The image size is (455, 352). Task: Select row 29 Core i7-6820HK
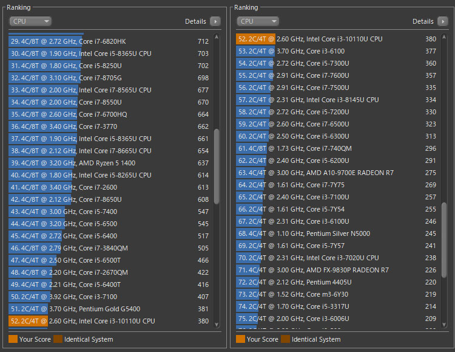[110, 41]
